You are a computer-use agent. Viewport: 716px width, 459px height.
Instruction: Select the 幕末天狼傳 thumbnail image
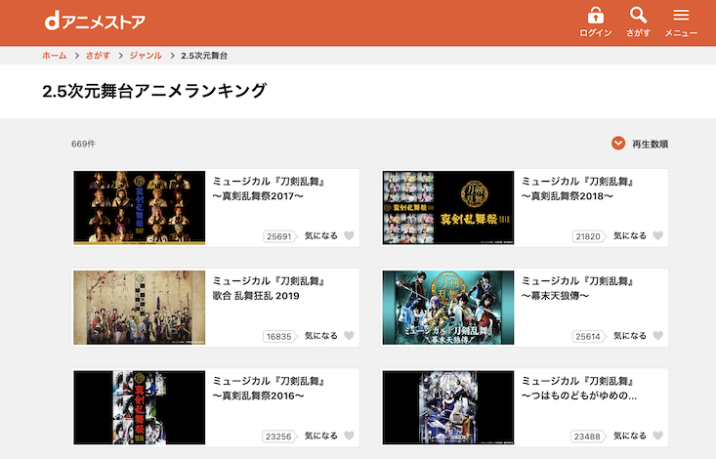click(x=448, y=308)
